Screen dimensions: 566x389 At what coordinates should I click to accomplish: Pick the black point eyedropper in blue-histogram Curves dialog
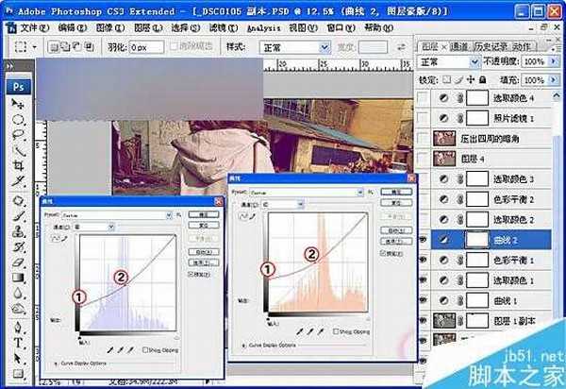pyautogui.click(x=110, y=349)
